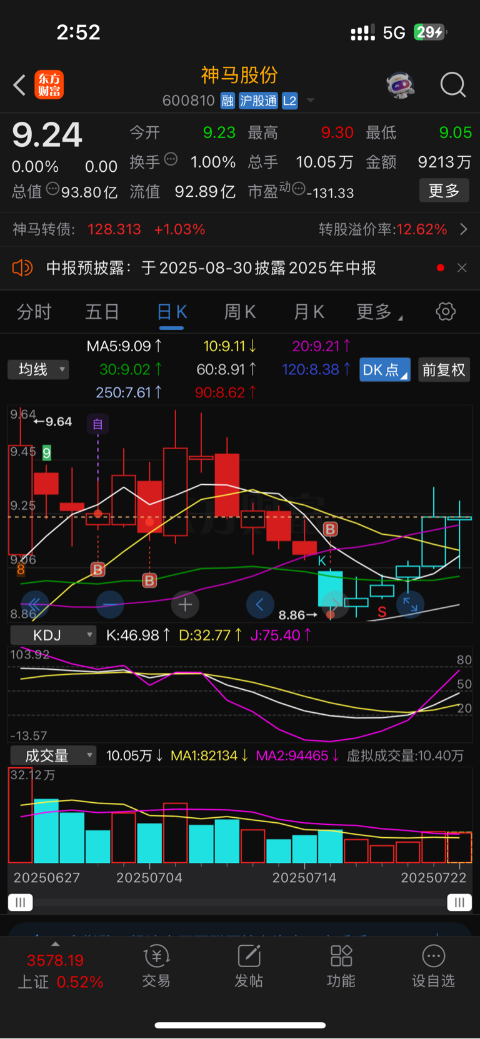Tap the 设自选 watchlist button
Image resolution: width=480 pixels, height=1039 pixels.
(x=434, y=967)
